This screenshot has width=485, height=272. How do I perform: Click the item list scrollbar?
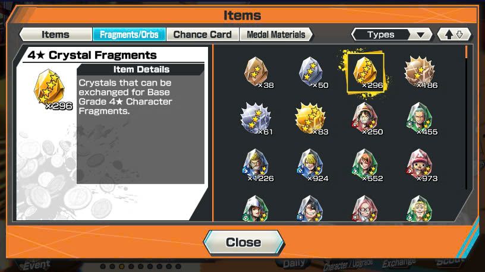click(467, 118)
